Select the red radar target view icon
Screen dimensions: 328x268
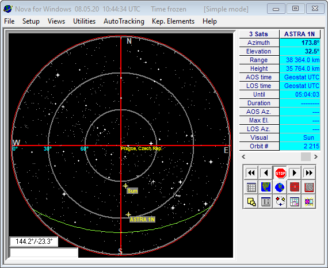(x=294, y=187)
